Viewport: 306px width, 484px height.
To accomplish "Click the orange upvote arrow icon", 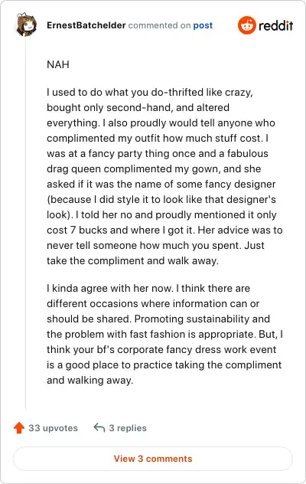I will (19, 428).
